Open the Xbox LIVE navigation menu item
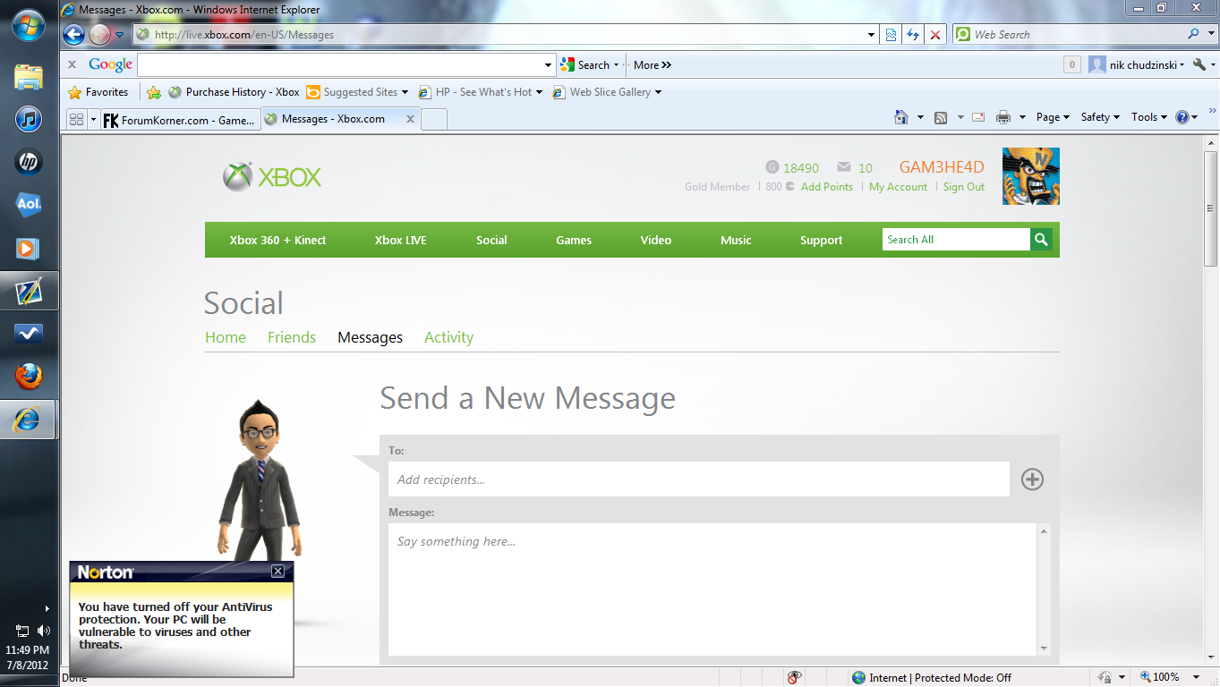The width and height of the screenshot is (1220, 687). (400, 240)
